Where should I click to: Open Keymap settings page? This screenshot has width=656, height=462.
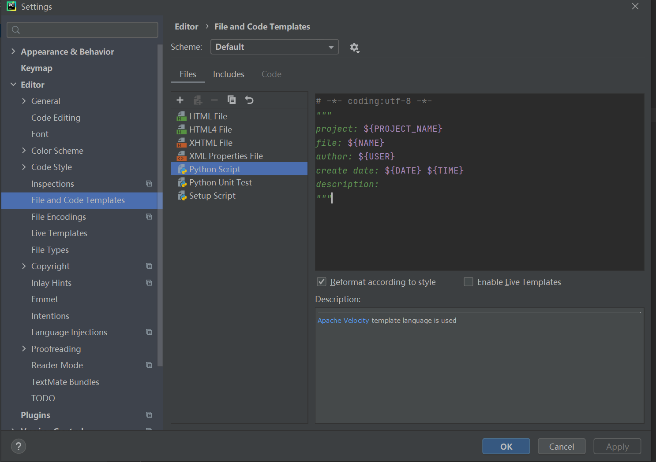[37, 68]
